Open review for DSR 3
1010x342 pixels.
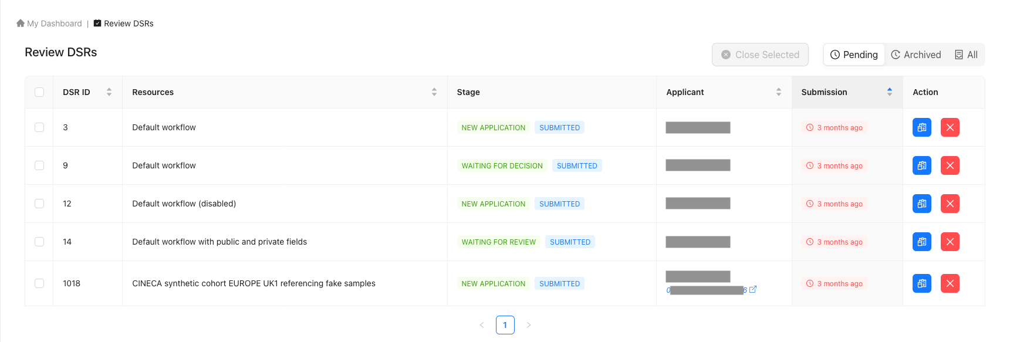coord(921,127)
